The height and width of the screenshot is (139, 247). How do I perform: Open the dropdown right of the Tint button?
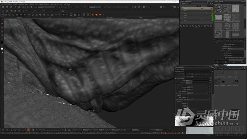pyautogui.click(x=96, y=7)
